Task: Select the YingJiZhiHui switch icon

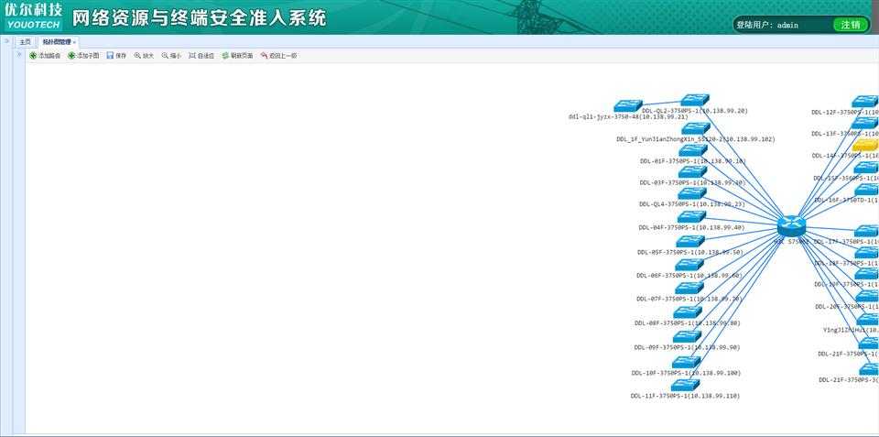Action: point(868,319)
